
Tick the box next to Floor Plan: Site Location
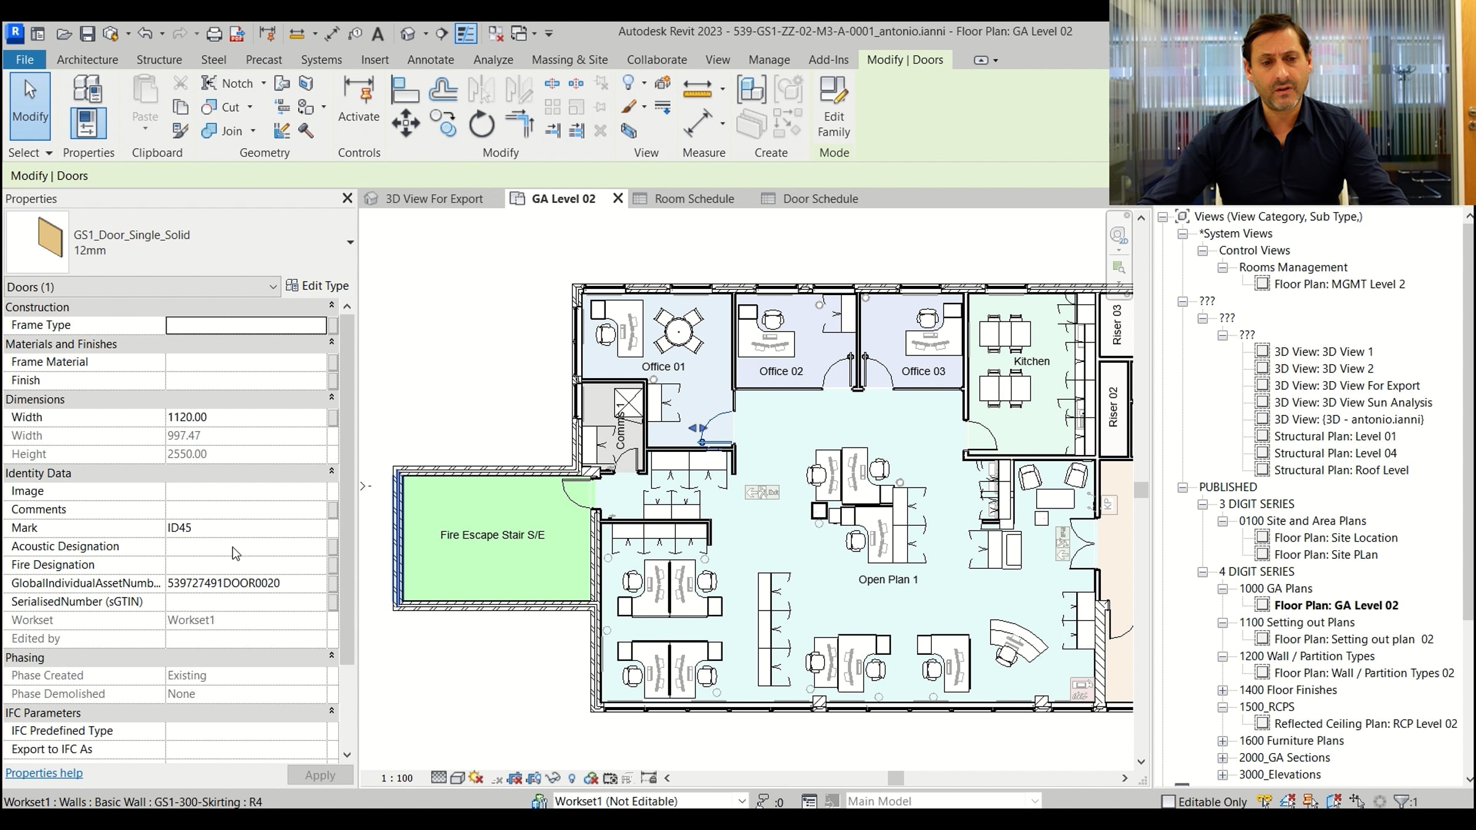pyautogui.click(x=1262, y=537)
